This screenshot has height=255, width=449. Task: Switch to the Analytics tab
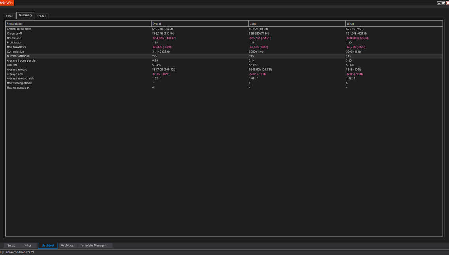(67, 246)
